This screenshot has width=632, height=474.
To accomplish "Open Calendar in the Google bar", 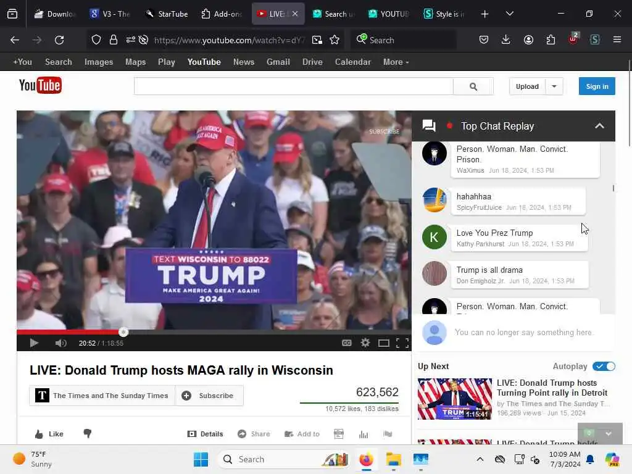I will tap(352, 62).
